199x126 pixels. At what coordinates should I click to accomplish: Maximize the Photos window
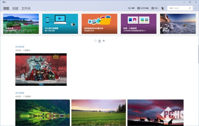tap(190, 2)
